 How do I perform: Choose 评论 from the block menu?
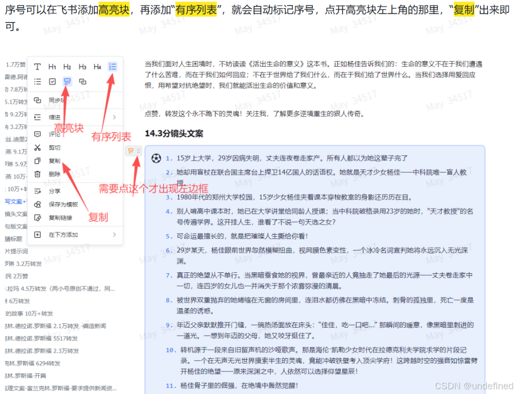(75, 134)
